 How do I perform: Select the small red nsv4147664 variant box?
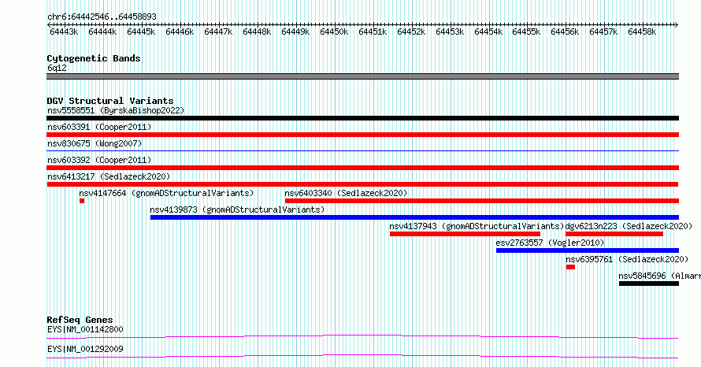[x=82, y=201]
